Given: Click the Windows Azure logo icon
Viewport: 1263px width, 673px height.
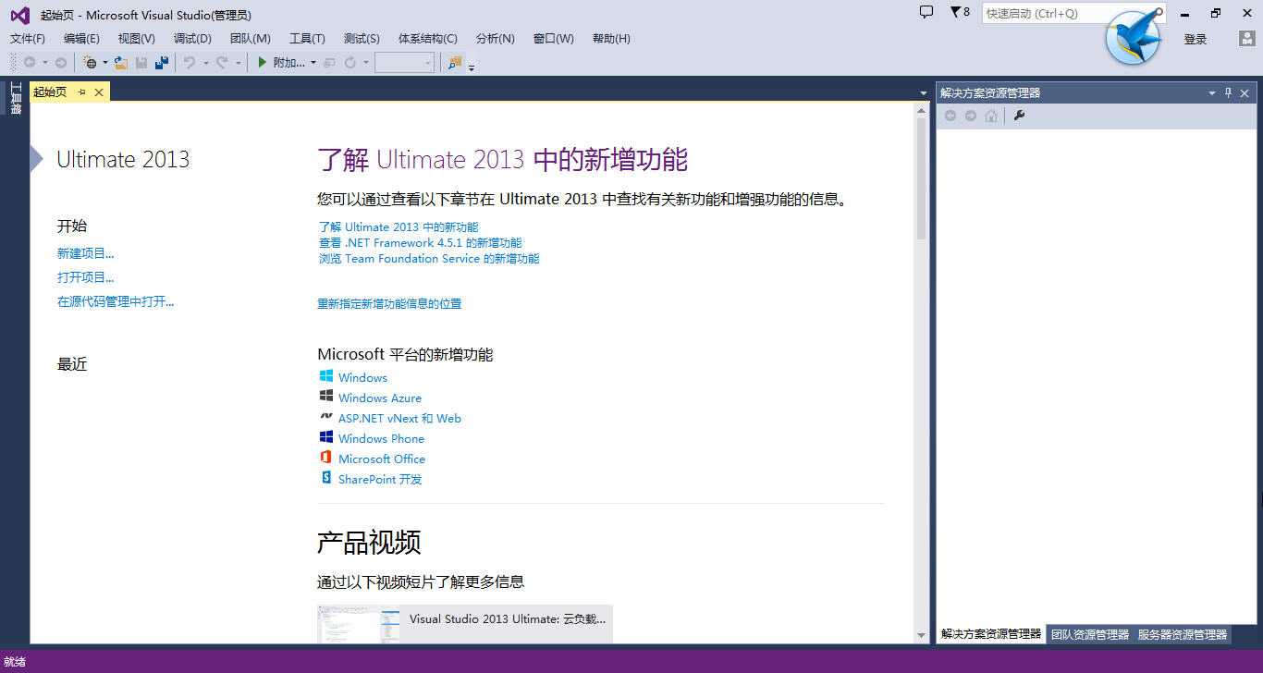Looking at the screenshot, I should tap(325, 397).
